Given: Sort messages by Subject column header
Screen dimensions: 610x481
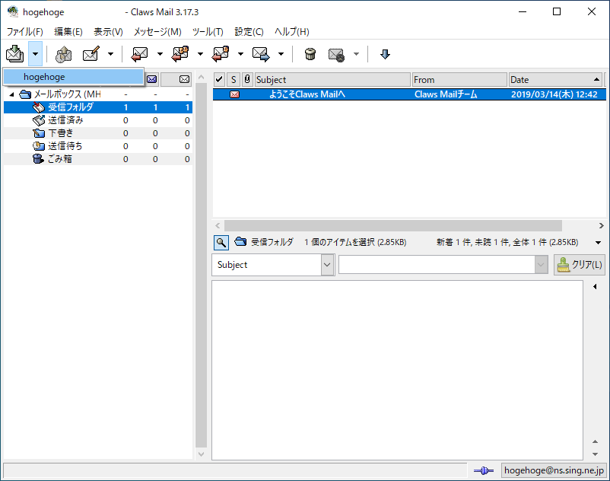Looking at the screenshot, I should [x=332, y=79].
